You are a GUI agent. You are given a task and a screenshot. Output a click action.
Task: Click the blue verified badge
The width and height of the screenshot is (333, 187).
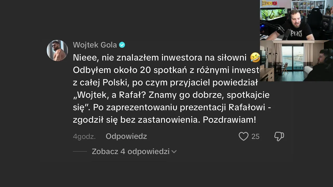122,45
